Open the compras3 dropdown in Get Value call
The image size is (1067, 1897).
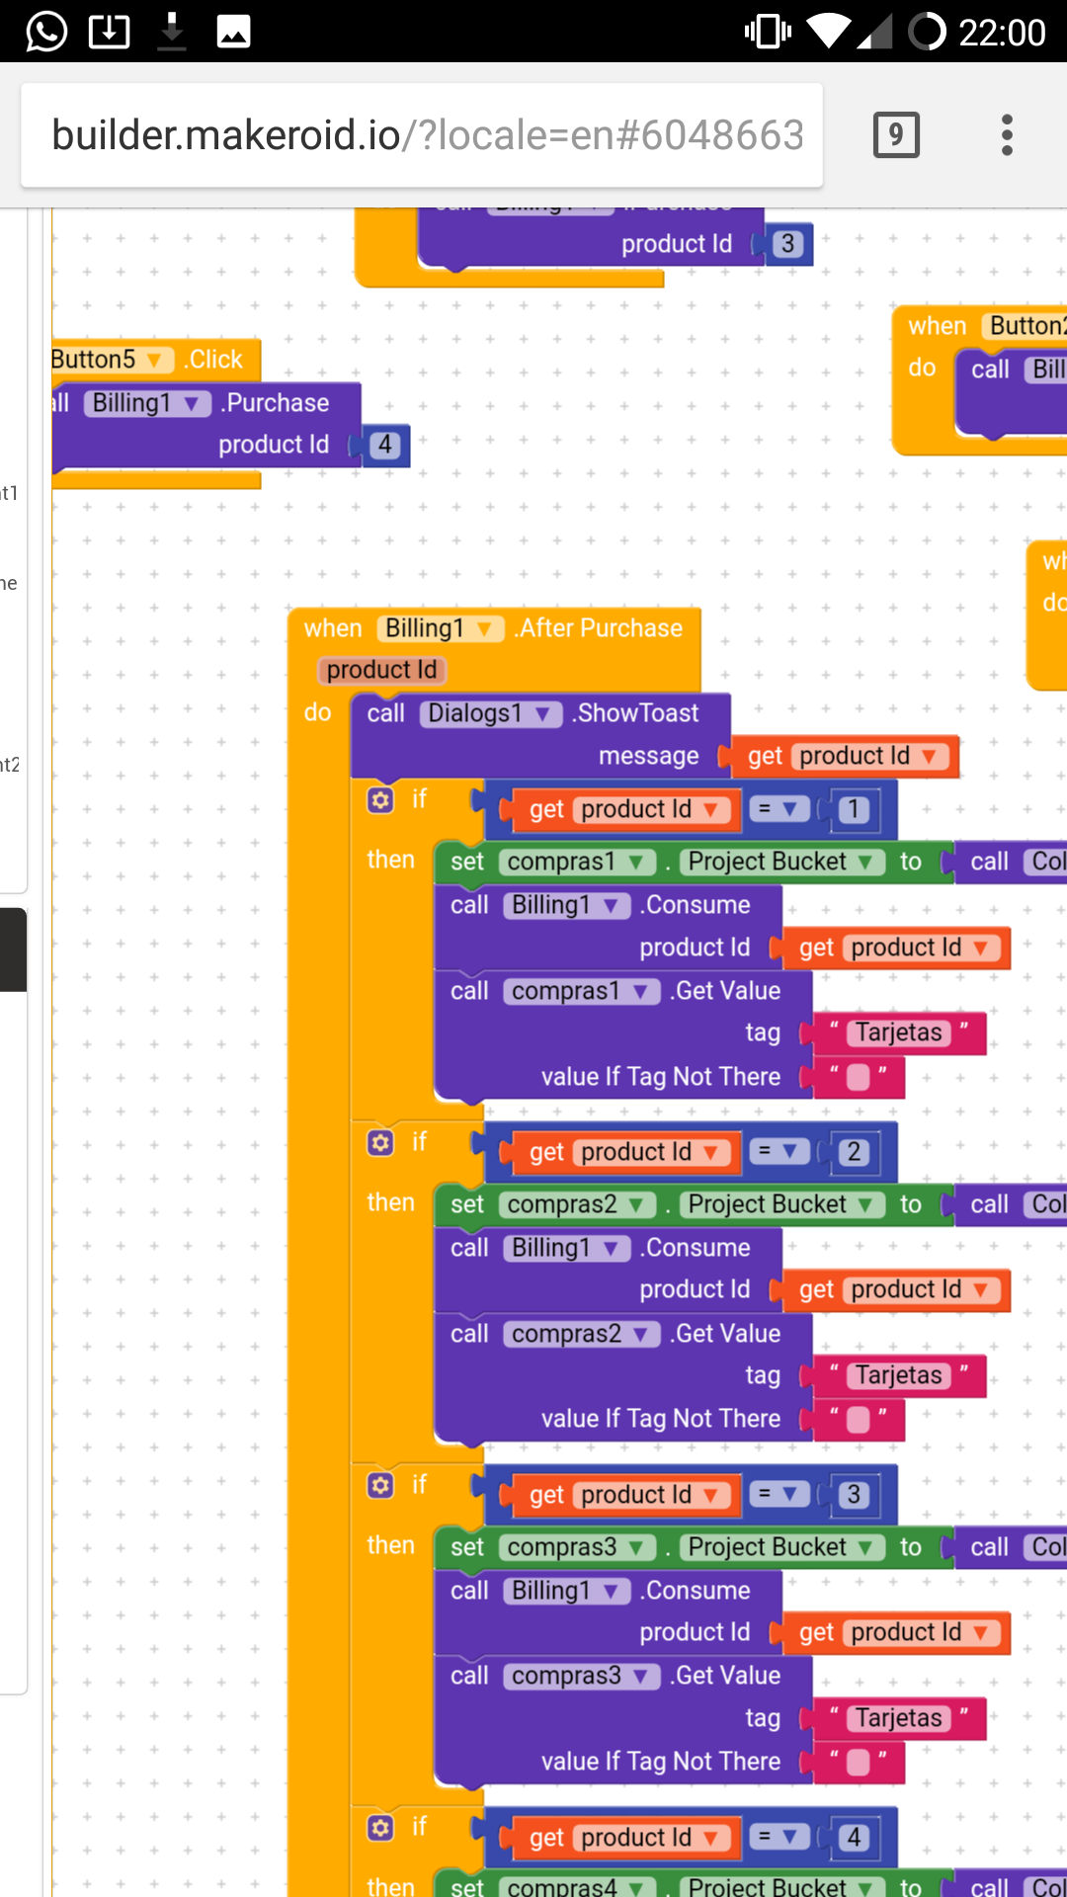(582, 1676)
